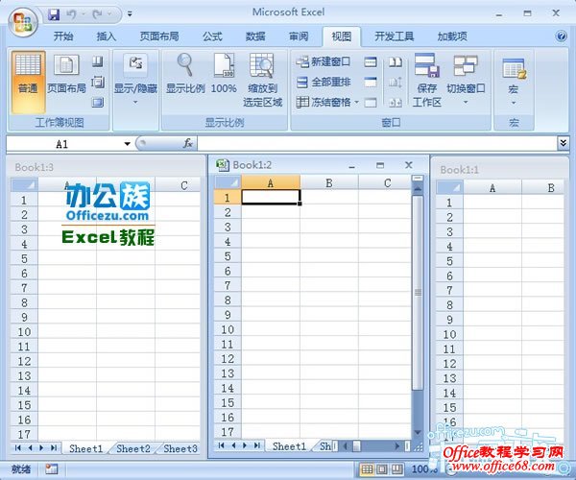The width and height of the screenshot is (576, 480).
Task: Switch to 普通 workbook view
Action: tap(28, 82)
